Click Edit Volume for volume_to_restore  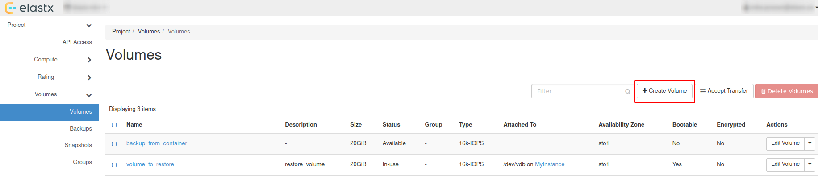click(x=785, y=164)
